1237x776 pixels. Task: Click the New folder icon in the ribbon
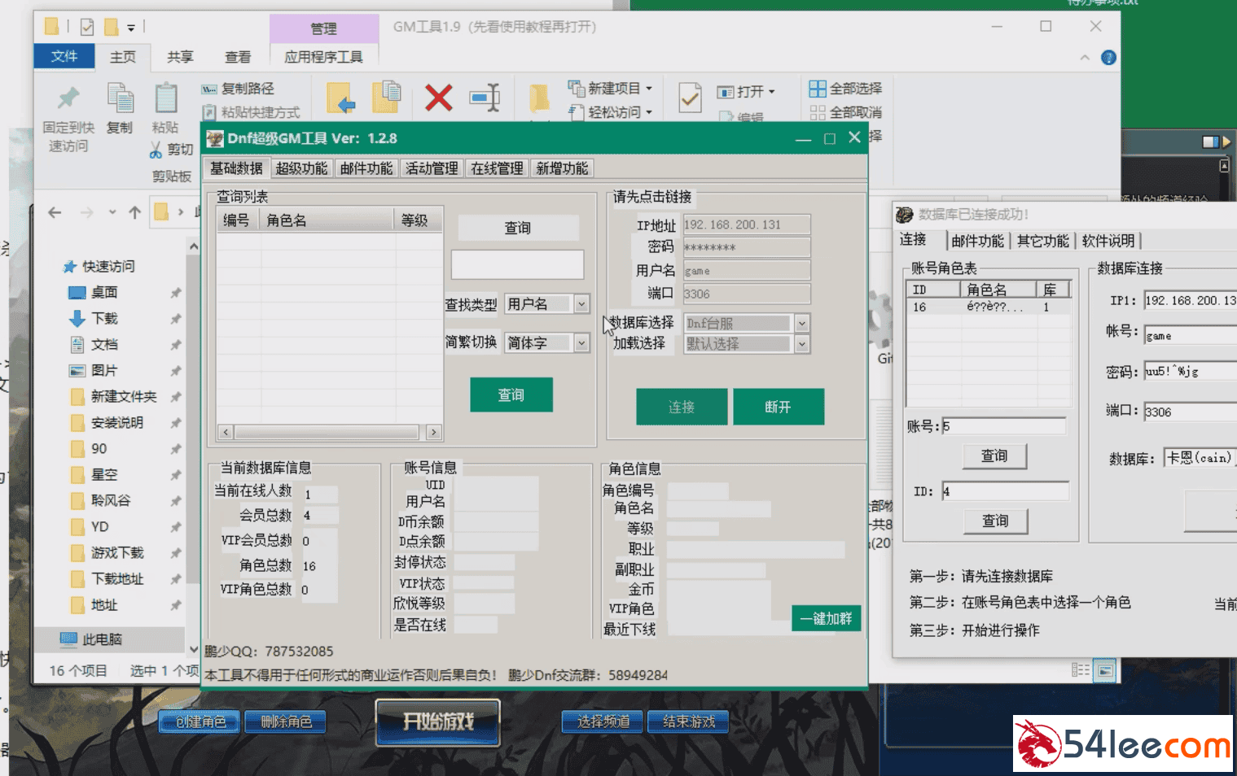pos(539,99)
